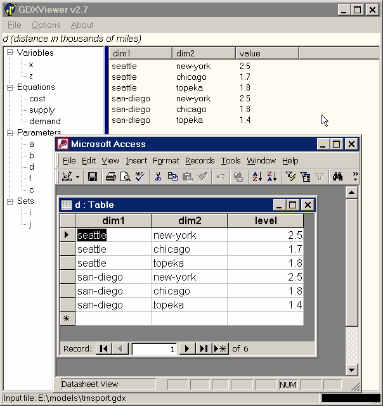Click the Find binoculars icon
Image resolution: width=383 pixels, height=406 pixels.
click(x=337, y=177)
